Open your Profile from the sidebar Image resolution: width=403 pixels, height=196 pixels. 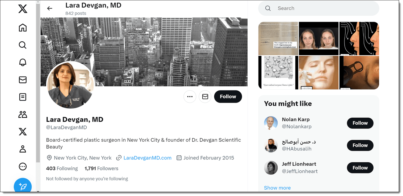click(x=23, y=149)
